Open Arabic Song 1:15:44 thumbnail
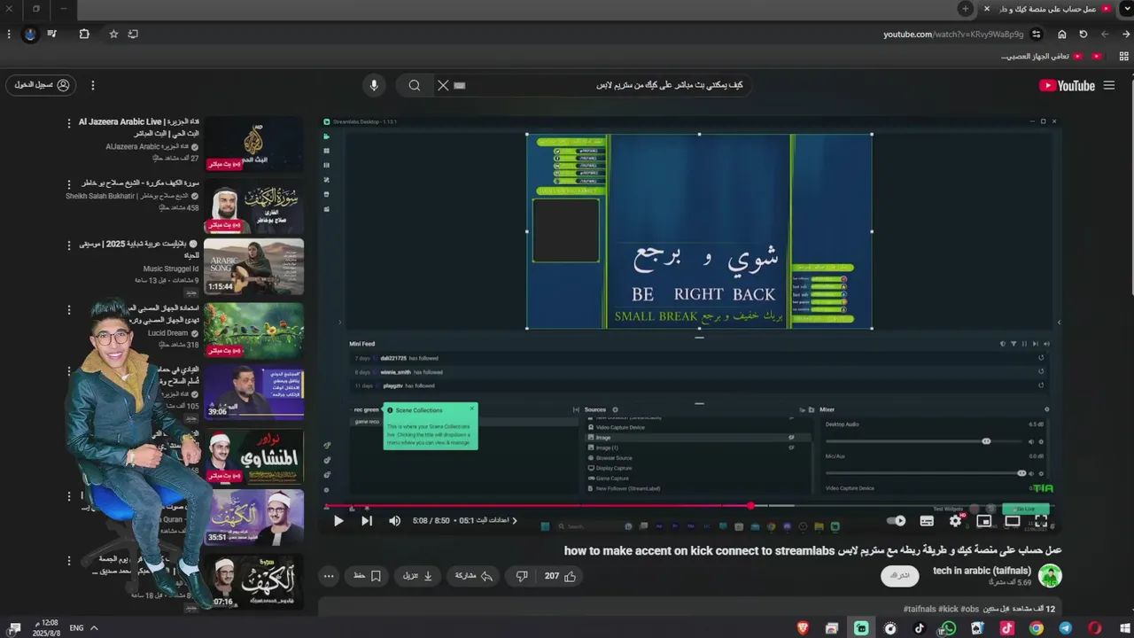This screenshot has width=1134, height=638. (253, 267)
